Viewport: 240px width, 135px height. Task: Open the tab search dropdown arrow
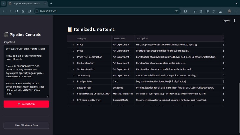3,3
